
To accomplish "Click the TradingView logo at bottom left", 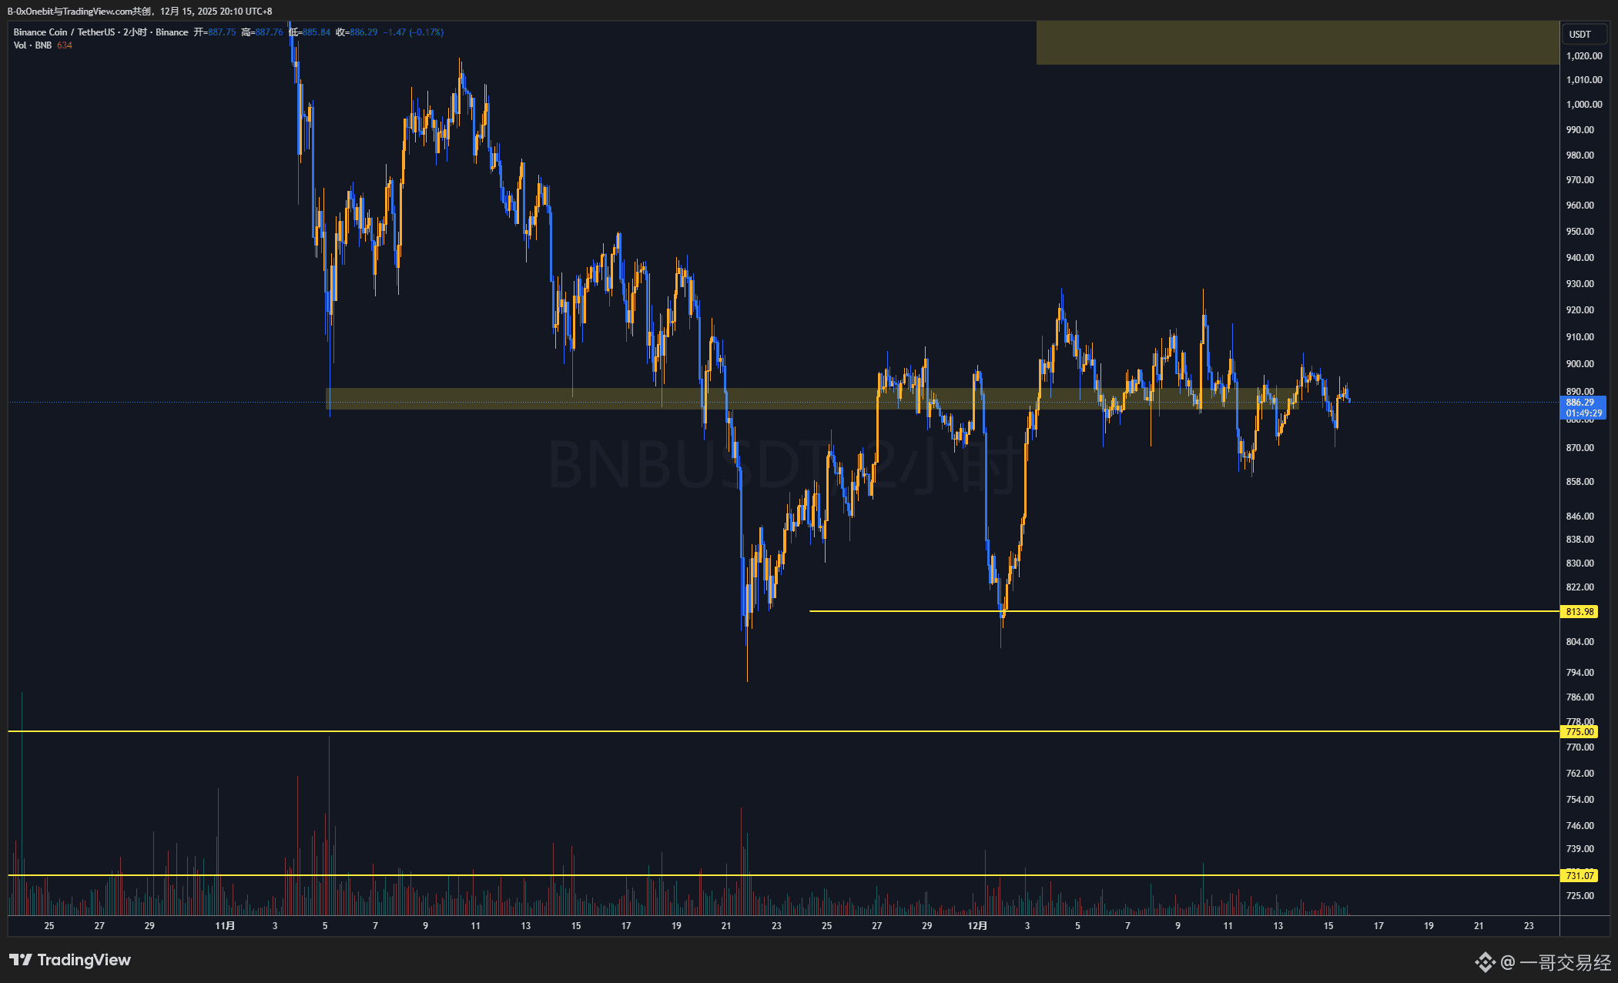I will pos(70,960).
